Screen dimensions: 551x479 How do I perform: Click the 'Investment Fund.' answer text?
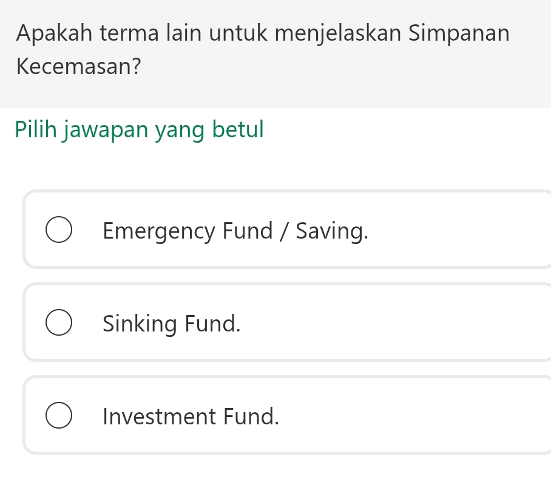pyautogui.click(x=191, y=416)
